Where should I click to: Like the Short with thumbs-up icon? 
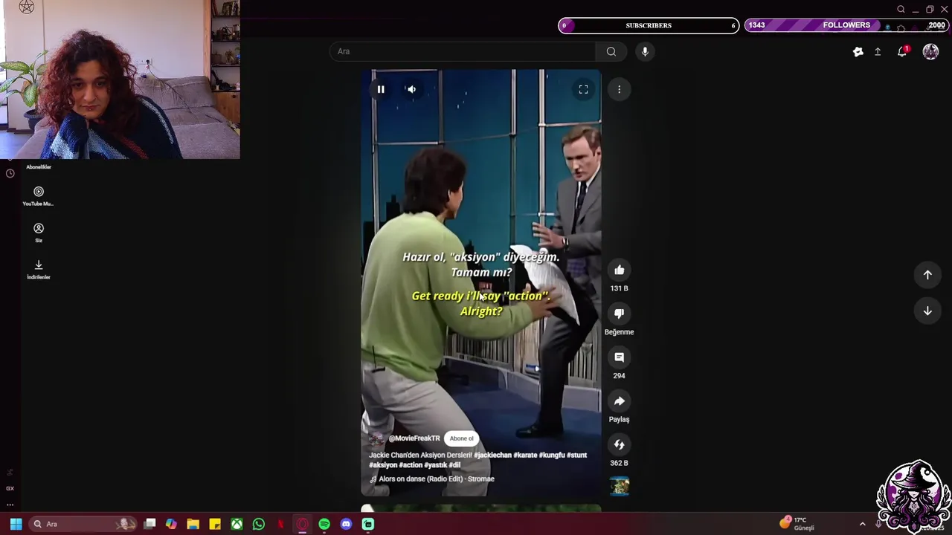[619, 270]
